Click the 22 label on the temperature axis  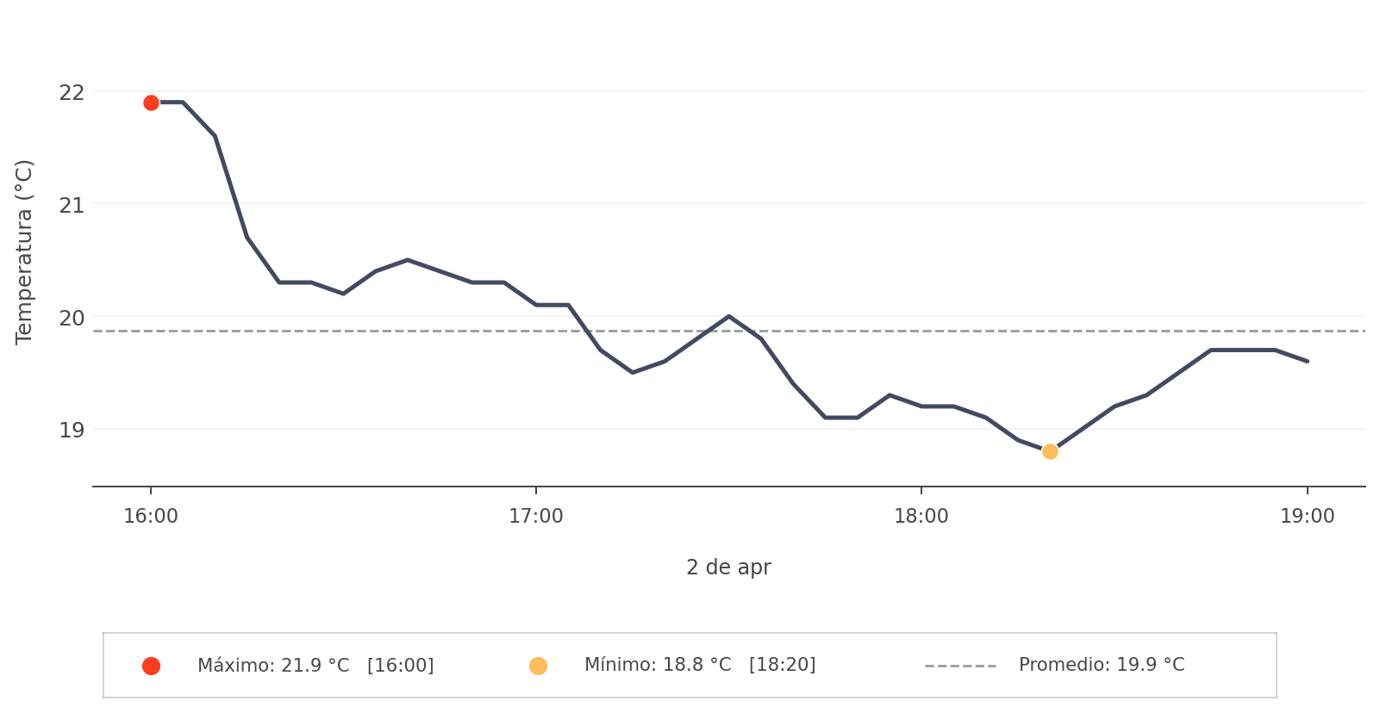pos(72,92)
